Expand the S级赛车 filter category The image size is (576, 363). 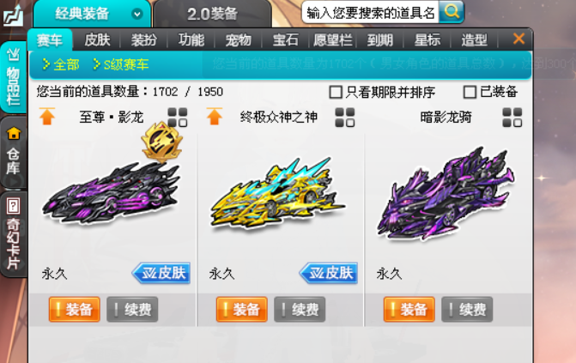120,64
